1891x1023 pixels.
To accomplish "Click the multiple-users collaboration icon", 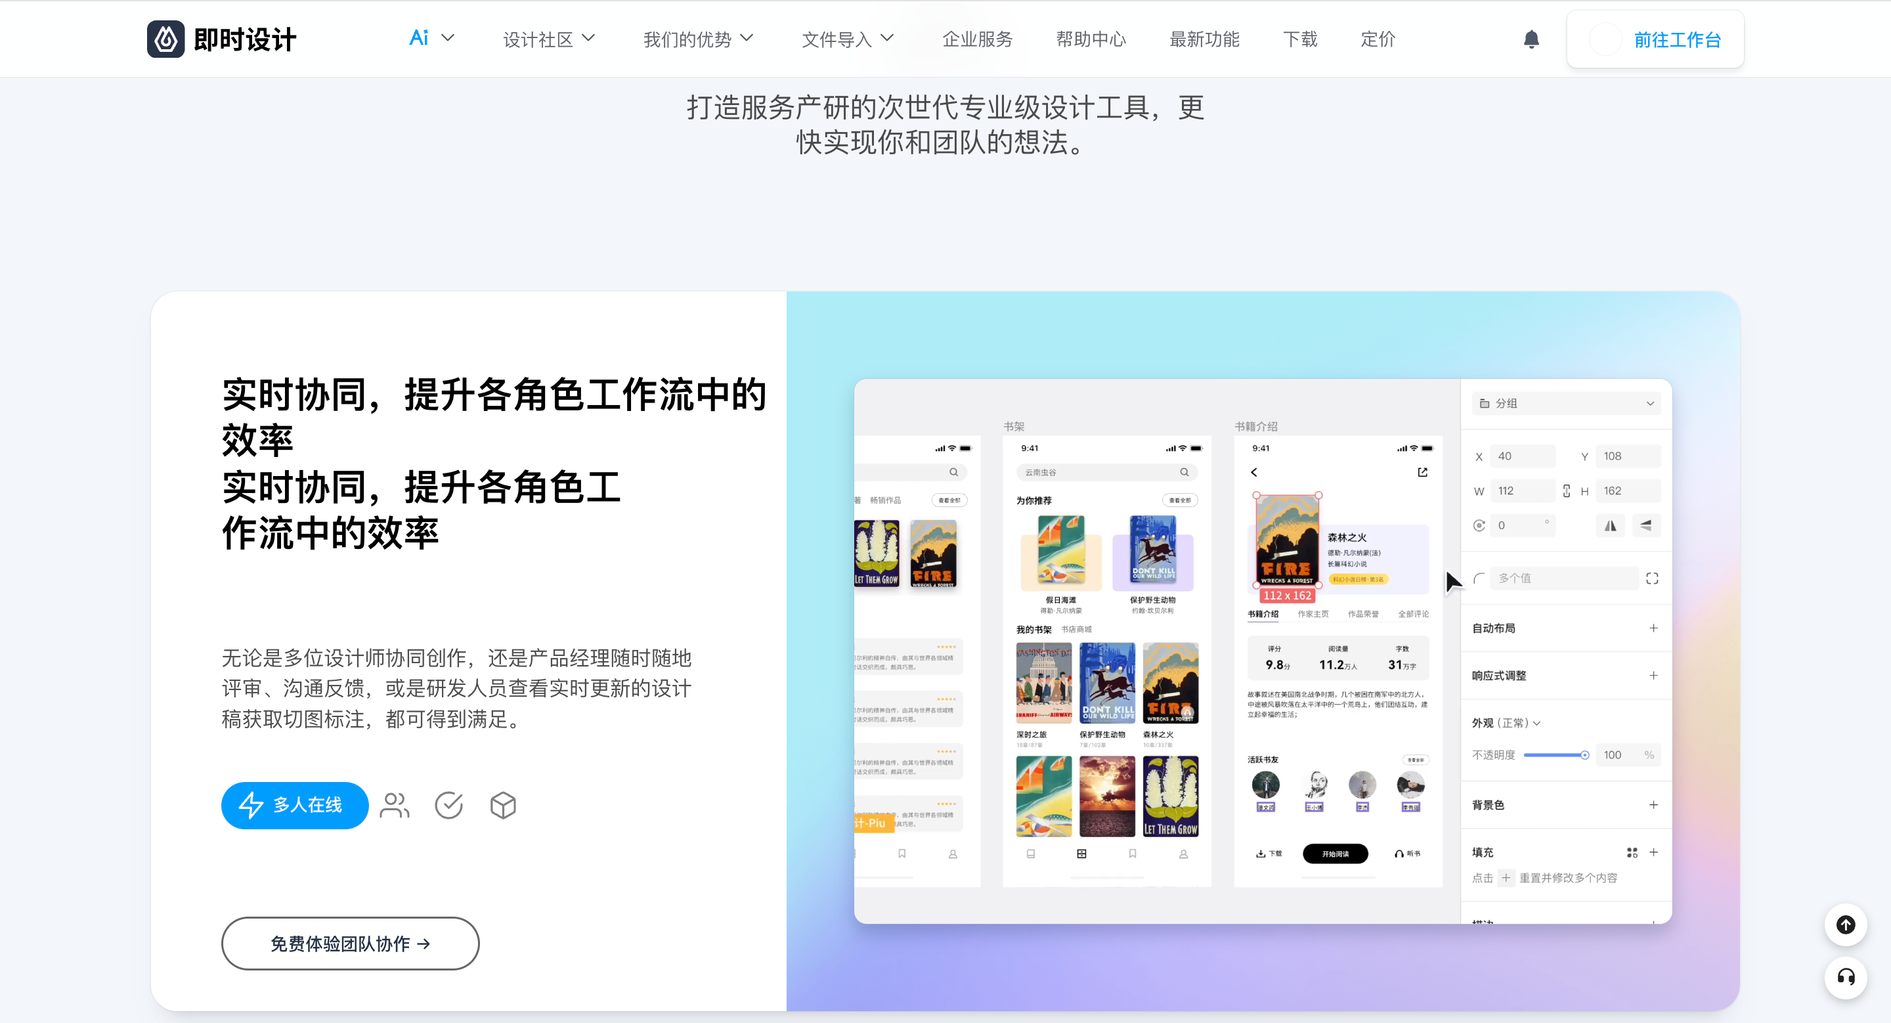I will [x=394, y=805].
